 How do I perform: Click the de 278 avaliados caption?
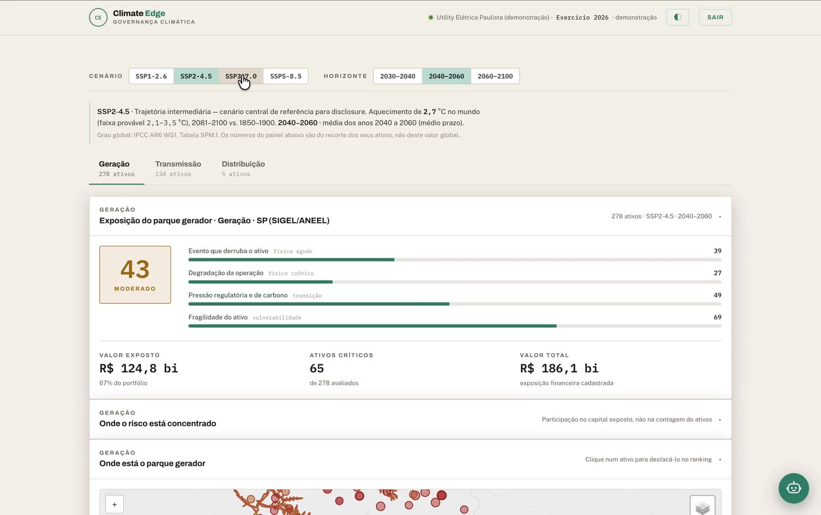pyautogui.click(x=334, y=383)
